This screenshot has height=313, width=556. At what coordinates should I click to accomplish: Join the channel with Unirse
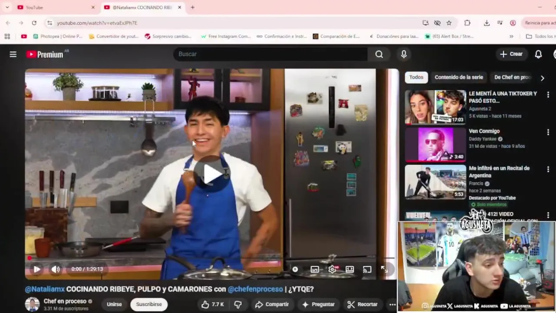114,304
